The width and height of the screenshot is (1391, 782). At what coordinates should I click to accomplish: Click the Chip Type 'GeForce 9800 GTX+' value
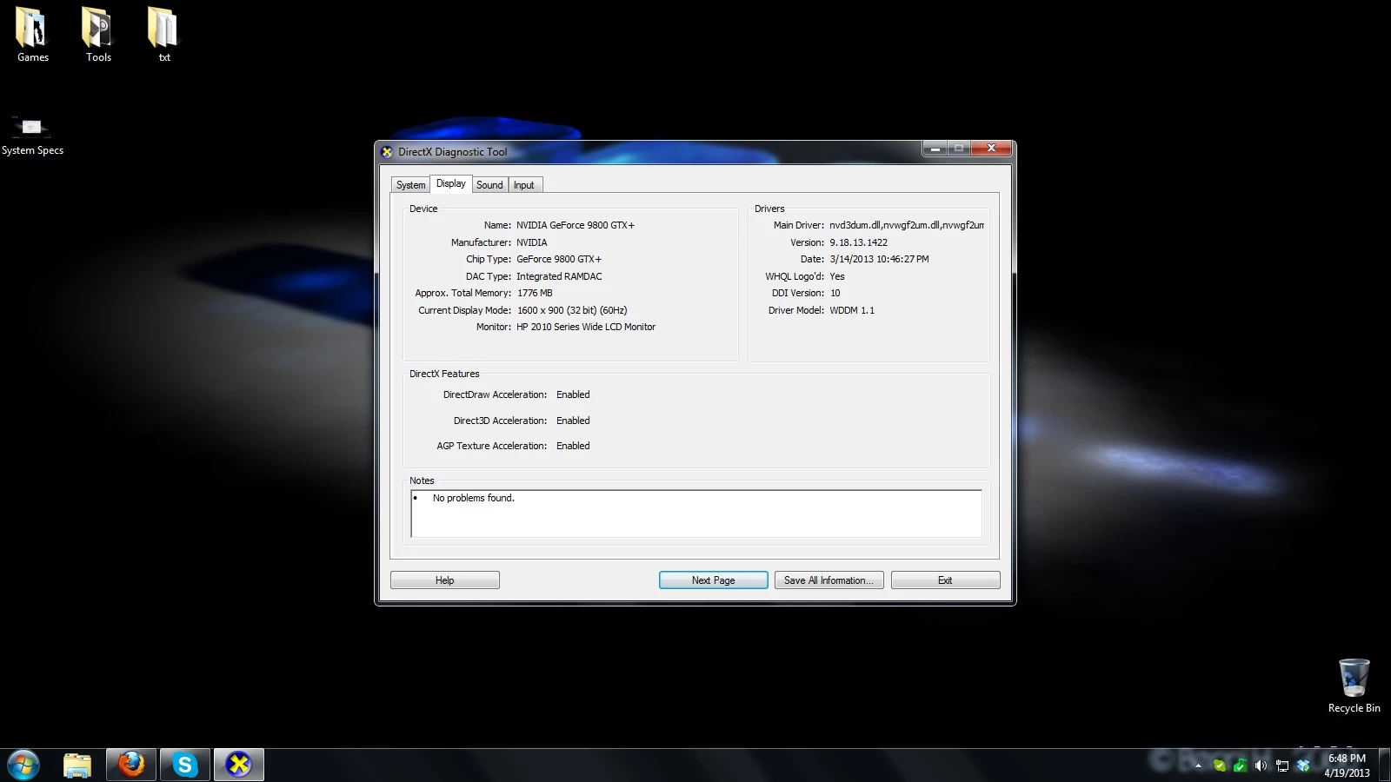(559, 259)
